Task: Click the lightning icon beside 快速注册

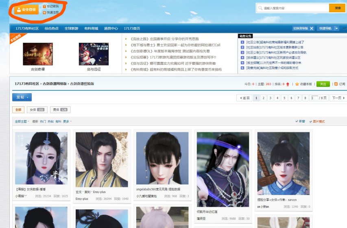Action: tap(44, 13)
